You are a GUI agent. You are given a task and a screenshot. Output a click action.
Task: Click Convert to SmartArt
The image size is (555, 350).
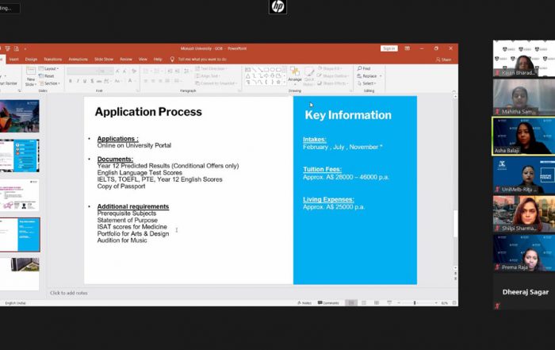[216, 83]
